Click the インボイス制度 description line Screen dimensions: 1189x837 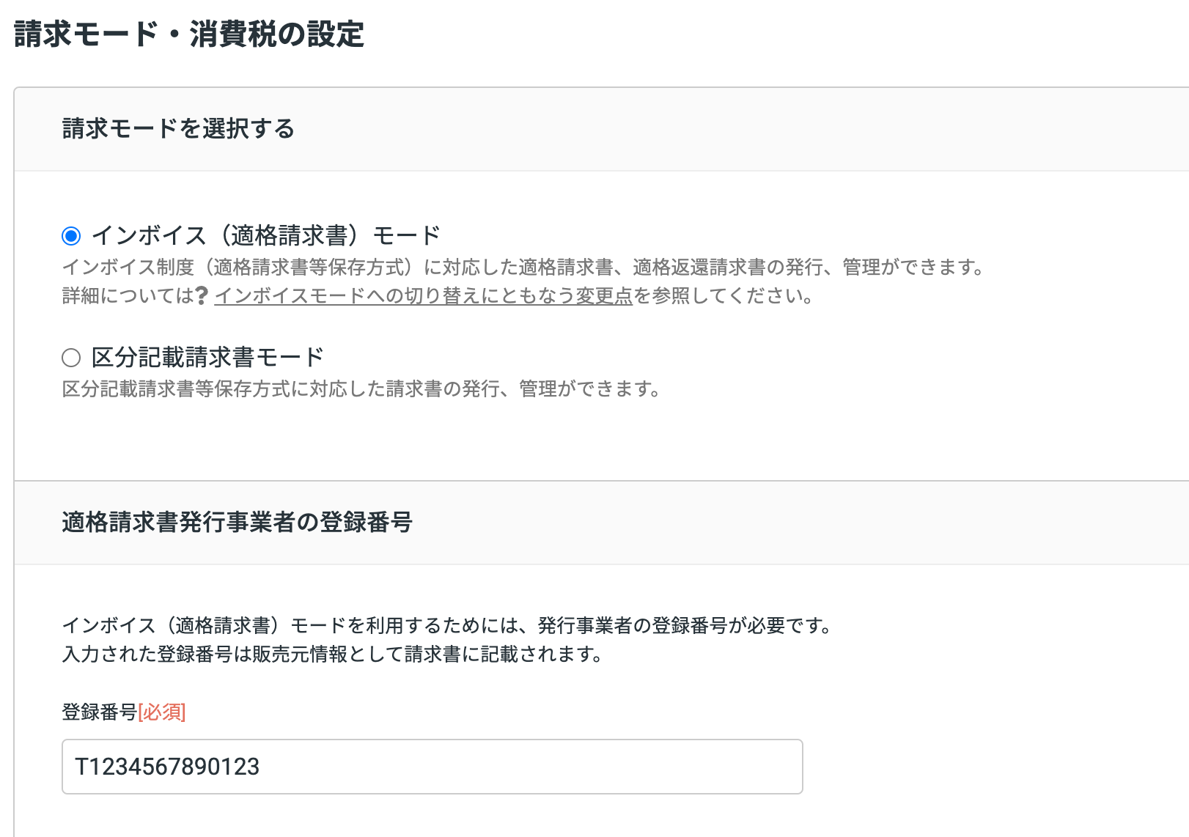pyautogui.click(x=522, y=268)
